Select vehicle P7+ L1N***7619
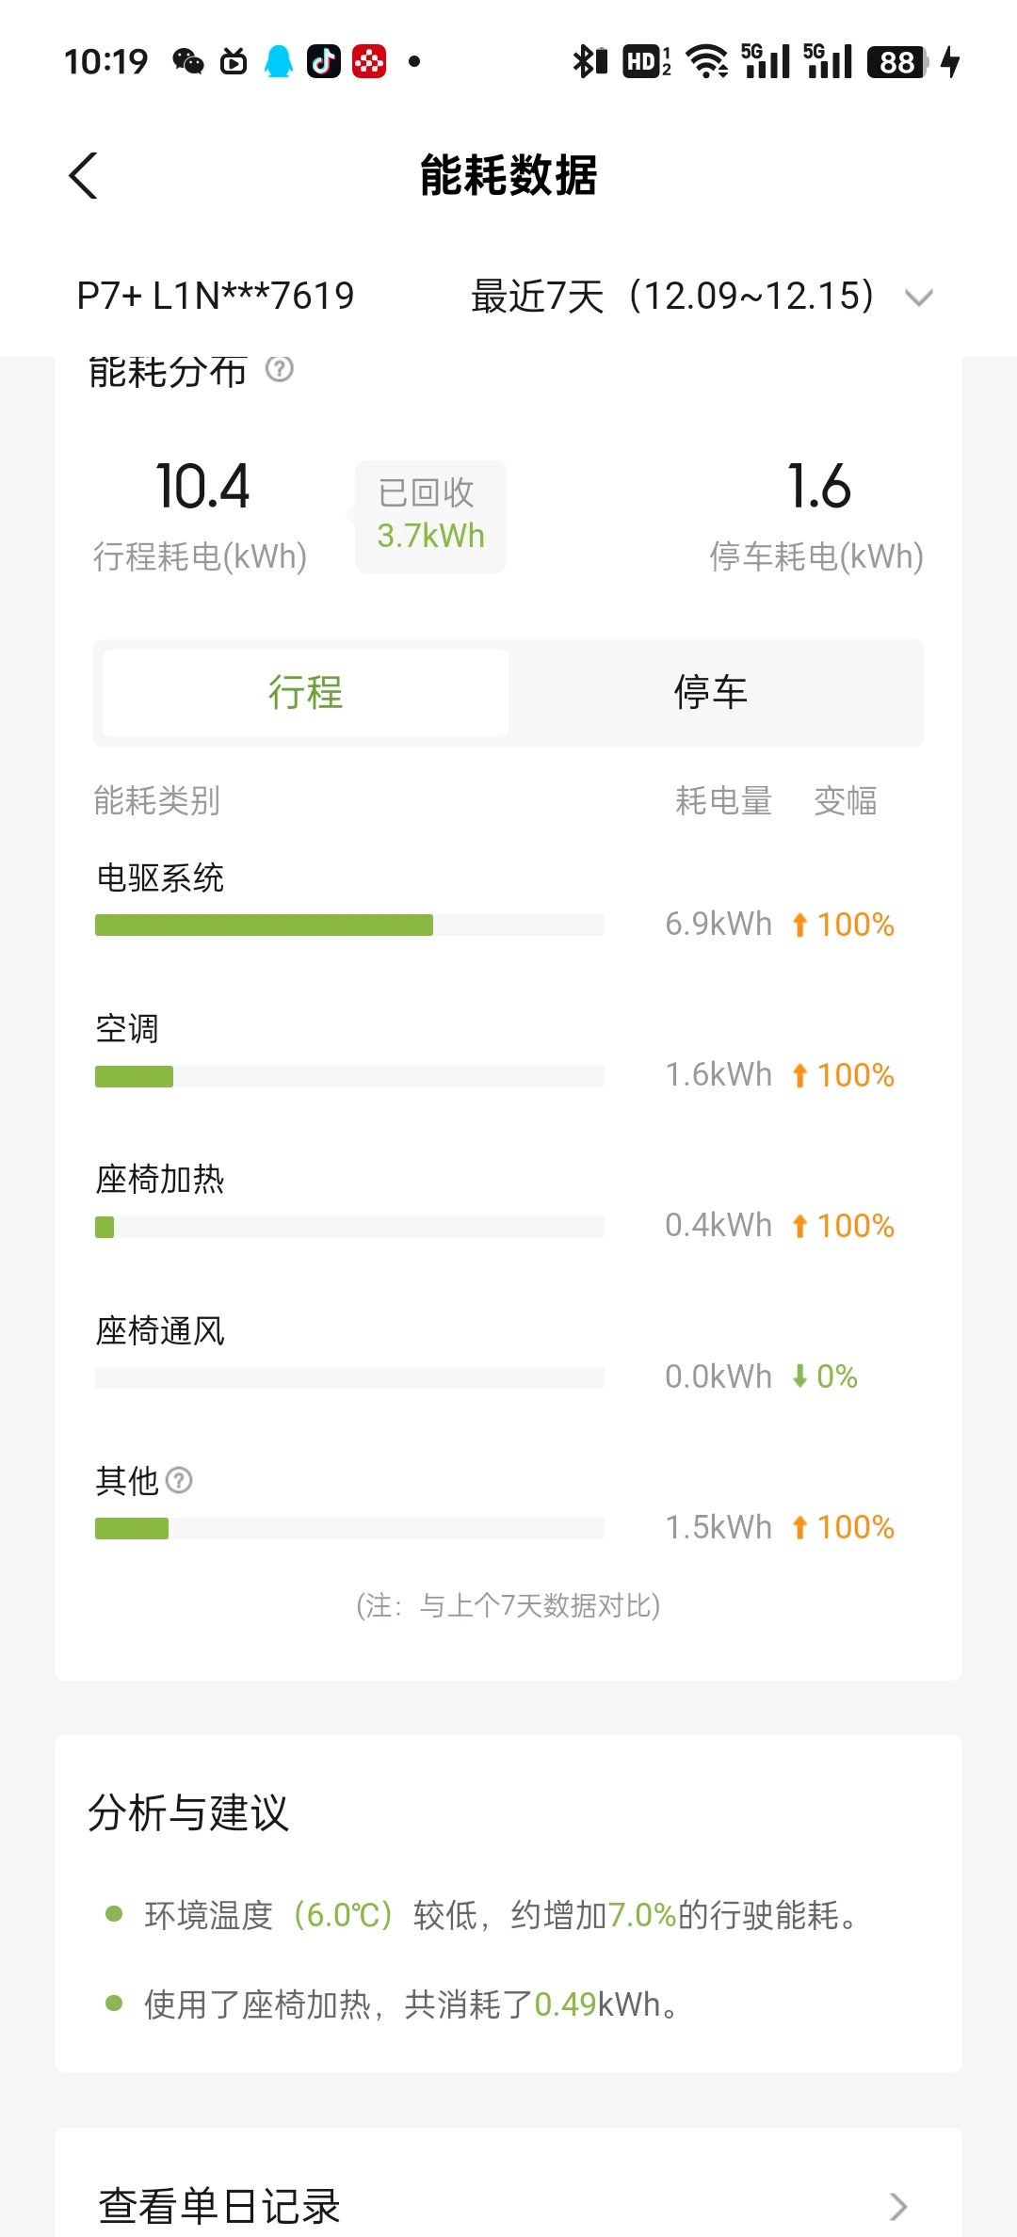1017x2237 pixels. point(216,297)
